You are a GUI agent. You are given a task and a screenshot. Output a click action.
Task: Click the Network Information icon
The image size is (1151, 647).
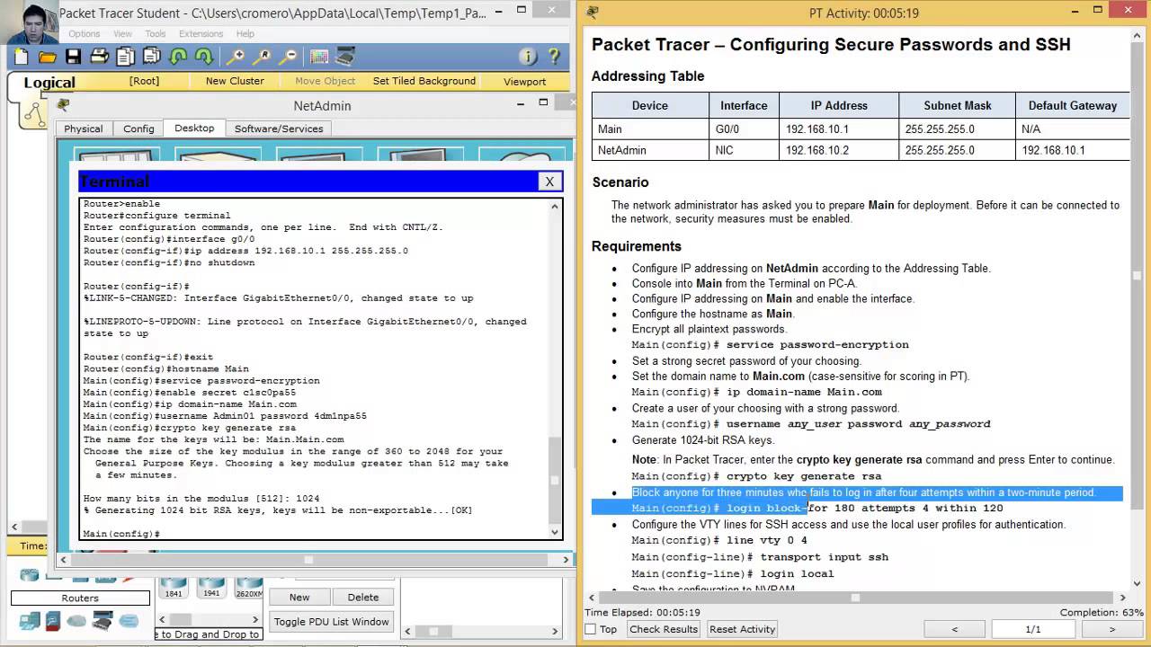529,57
